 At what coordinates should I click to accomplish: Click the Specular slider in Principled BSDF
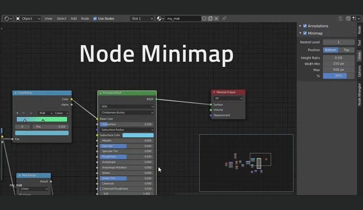coord(127,146)
